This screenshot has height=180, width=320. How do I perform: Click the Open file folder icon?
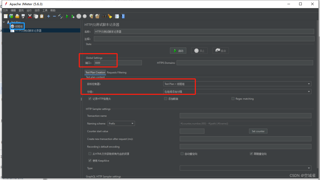point(17,16)
